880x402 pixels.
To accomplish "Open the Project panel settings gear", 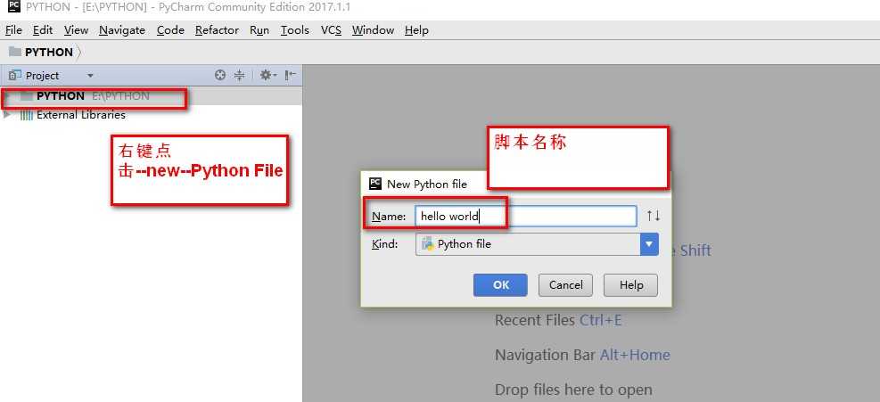I will click(x=267, y=75).
